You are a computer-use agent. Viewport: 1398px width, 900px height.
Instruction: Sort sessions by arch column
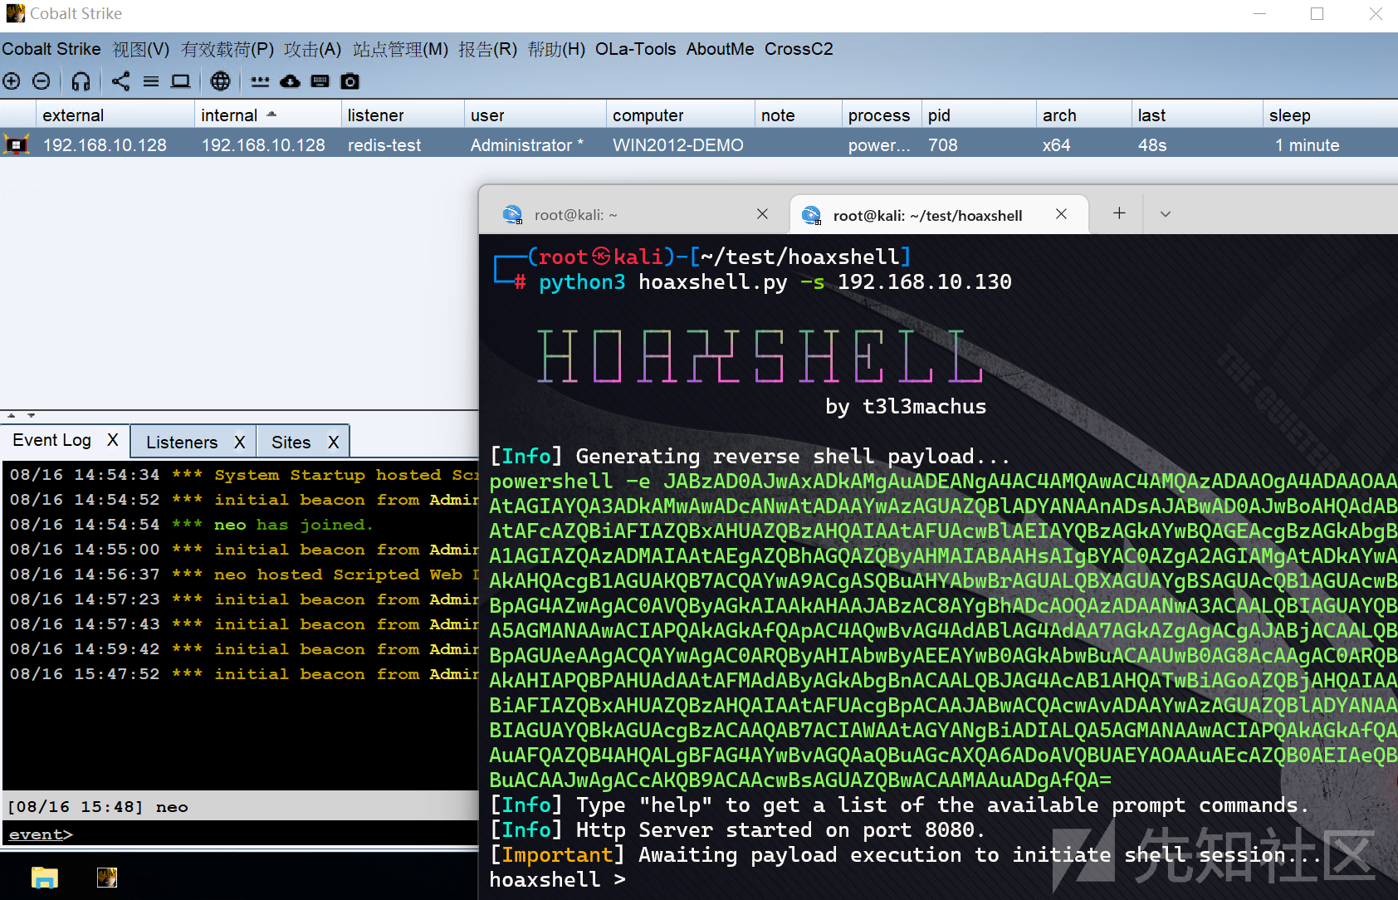tap(1083, 115)
